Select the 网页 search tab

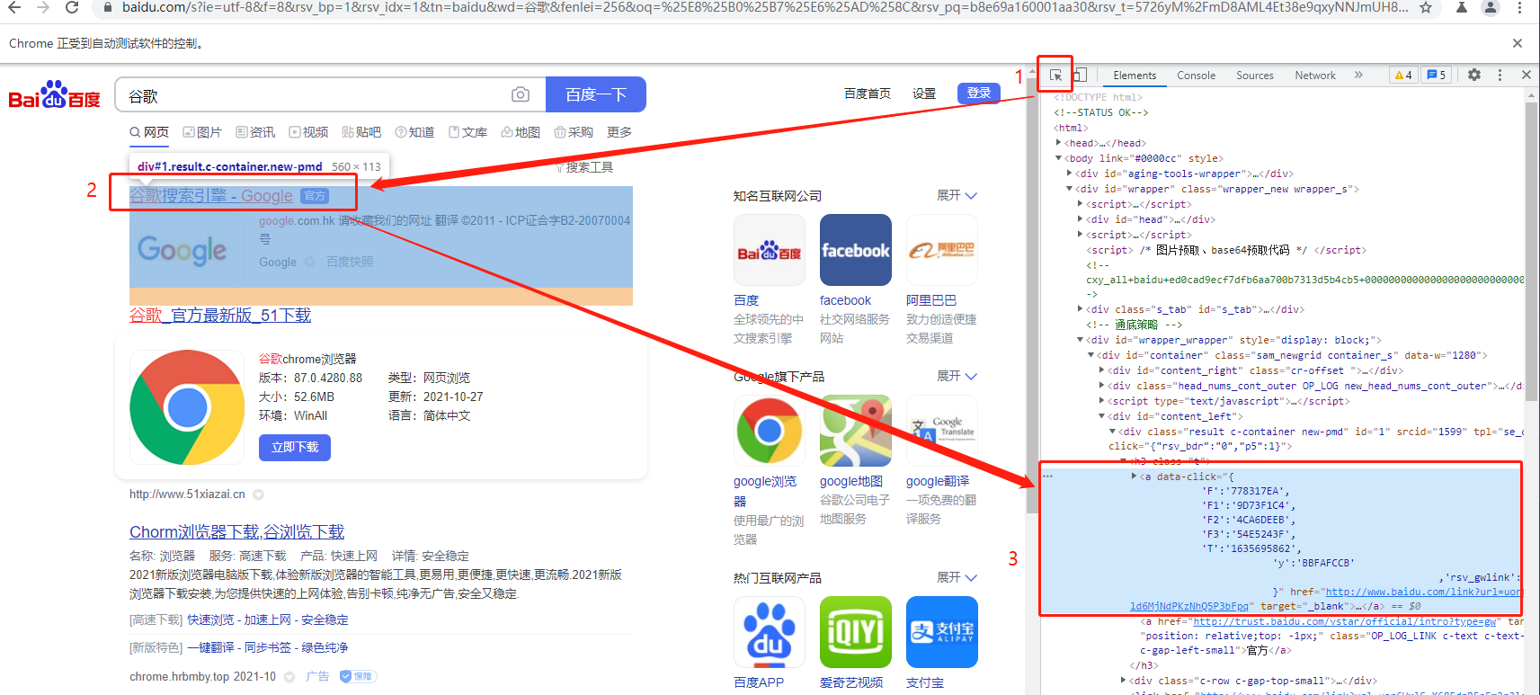(x=149, y=132)
